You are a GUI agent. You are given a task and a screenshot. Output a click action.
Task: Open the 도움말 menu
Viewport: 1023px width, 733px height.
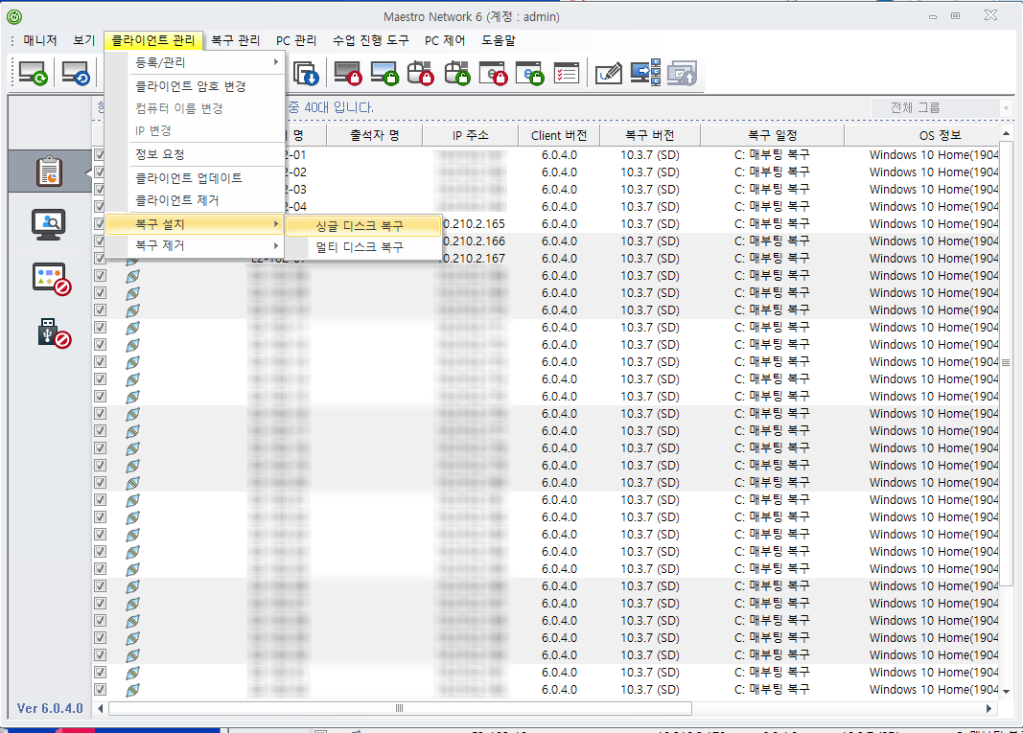click(499, 40)
